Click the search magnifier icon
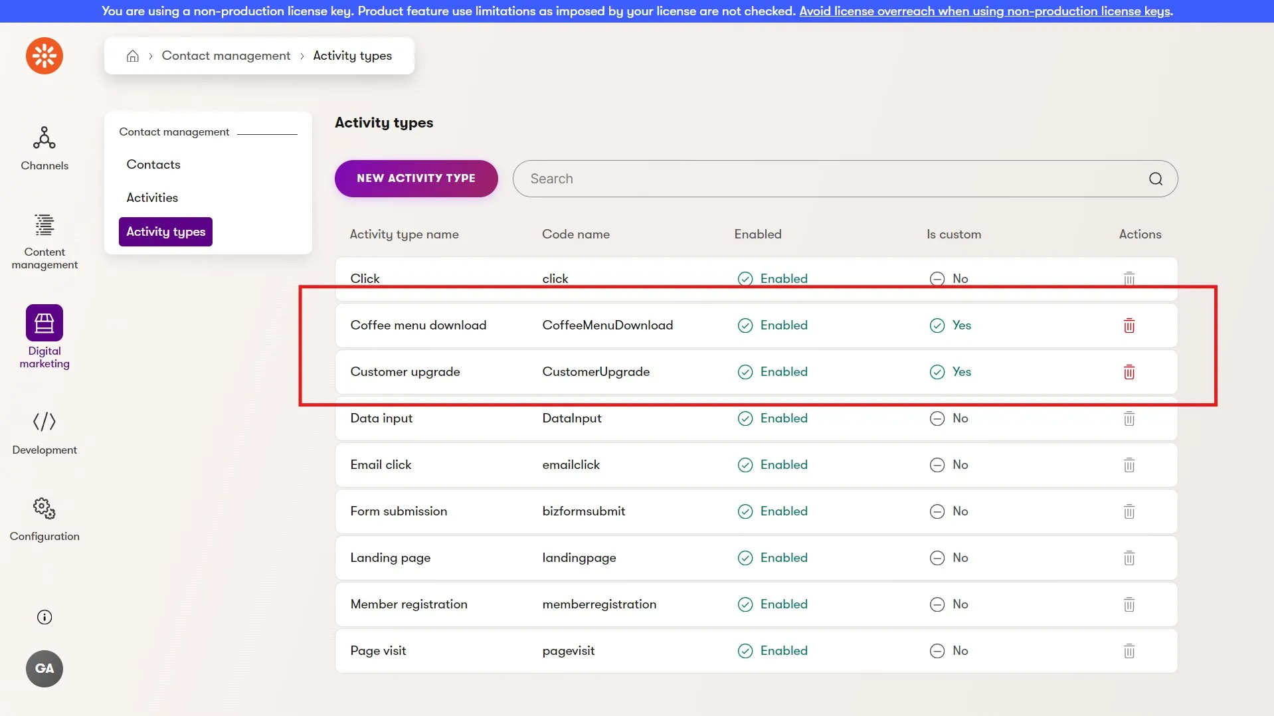The height and width of the screenshot is (716, 1274). point(1155,179)
